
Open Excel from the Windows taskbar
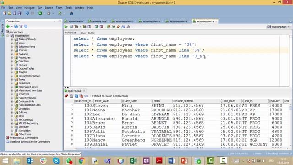point(133,161)
